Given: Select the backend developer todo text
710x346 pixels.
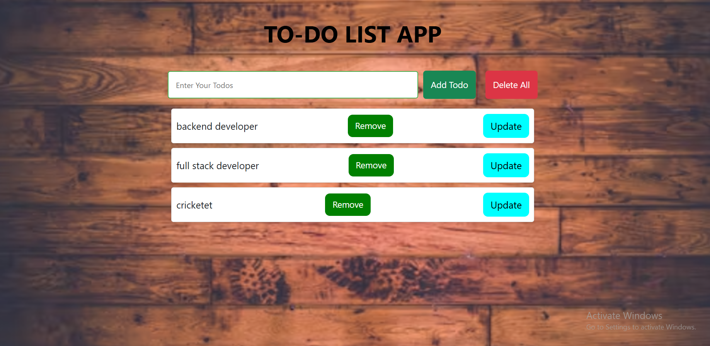Looking at the screenshot, I should [217, 127].
